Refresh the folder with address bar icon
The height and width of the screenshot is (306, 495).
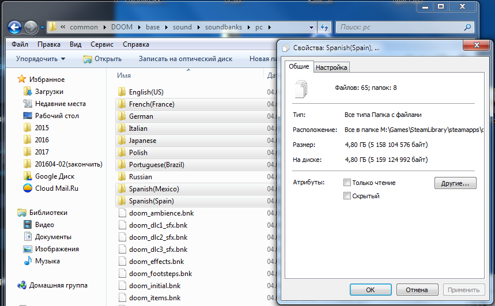[x=324, y=27]
